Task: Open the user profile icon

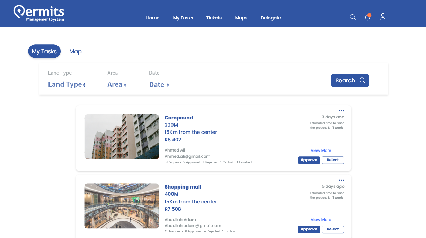Action: click(383, 17)
